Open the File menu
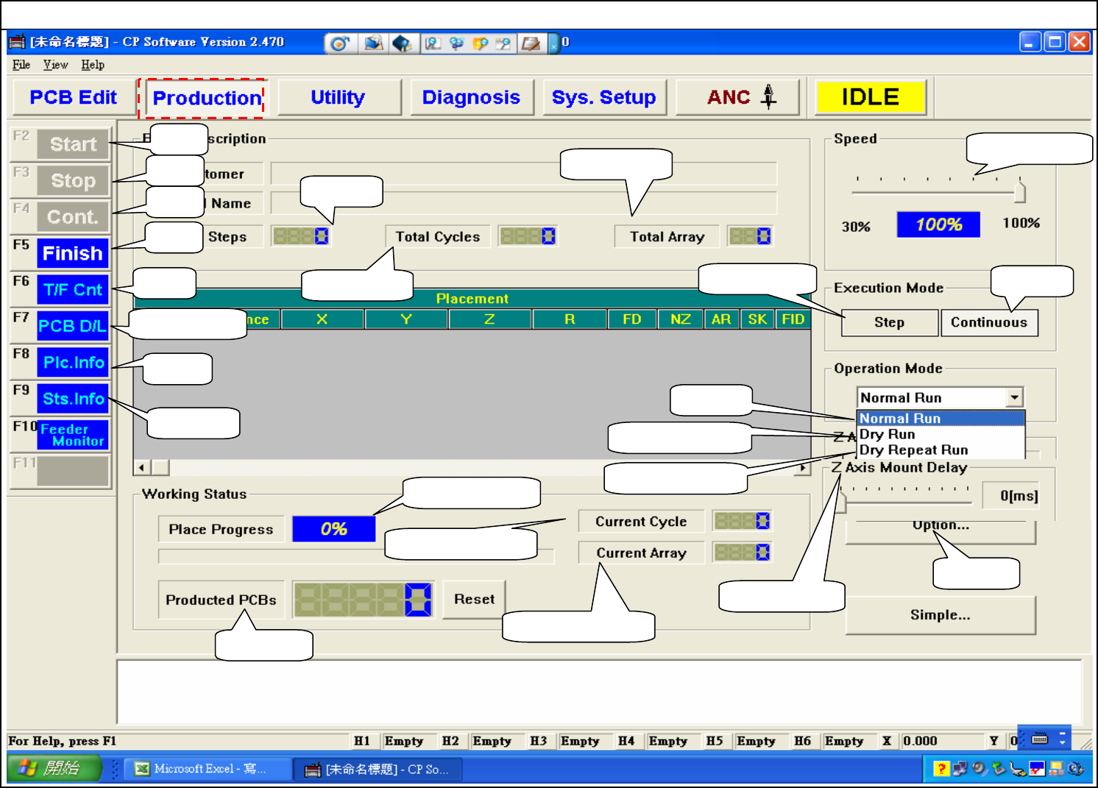Viewport: 1098px width, 788px height. pyautogui.click(x=21, y=65)
